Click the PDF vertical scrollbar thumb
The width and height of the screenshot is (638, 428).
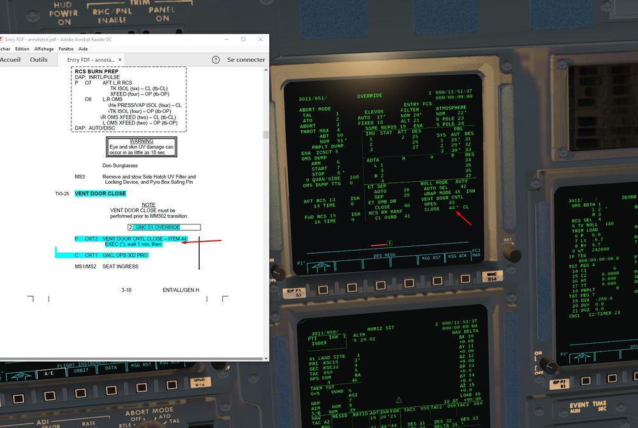266,135
